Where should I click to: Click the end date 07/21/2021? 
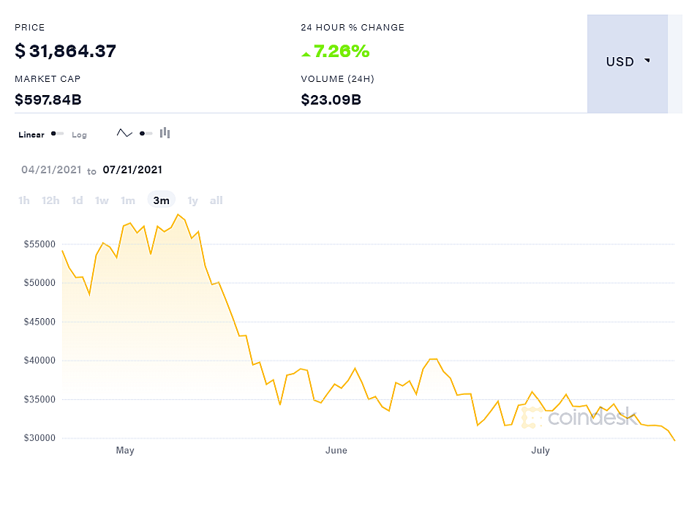click(x=132, y=170)
